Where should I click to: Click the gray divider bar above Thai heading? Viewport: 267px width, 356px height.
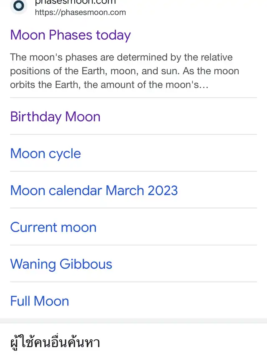click(x=133, y=321)
